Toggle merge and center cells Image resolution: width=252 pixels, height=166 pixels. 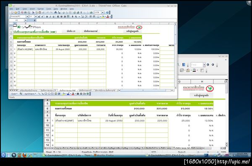point(68,16)
